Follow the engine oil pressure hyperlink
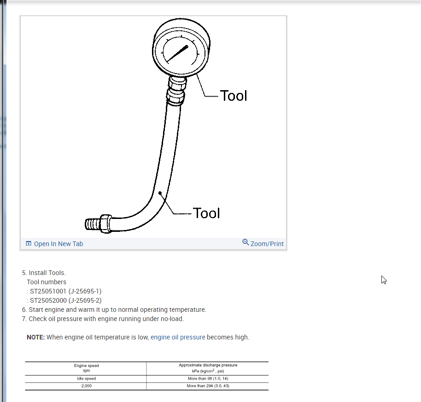This screenshot has width=421, height=402. (178, 337)
